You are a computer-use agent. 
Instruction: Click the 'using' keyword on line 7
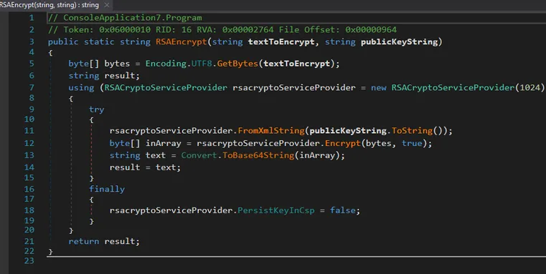pyautogui.click(x=81, y=87)
